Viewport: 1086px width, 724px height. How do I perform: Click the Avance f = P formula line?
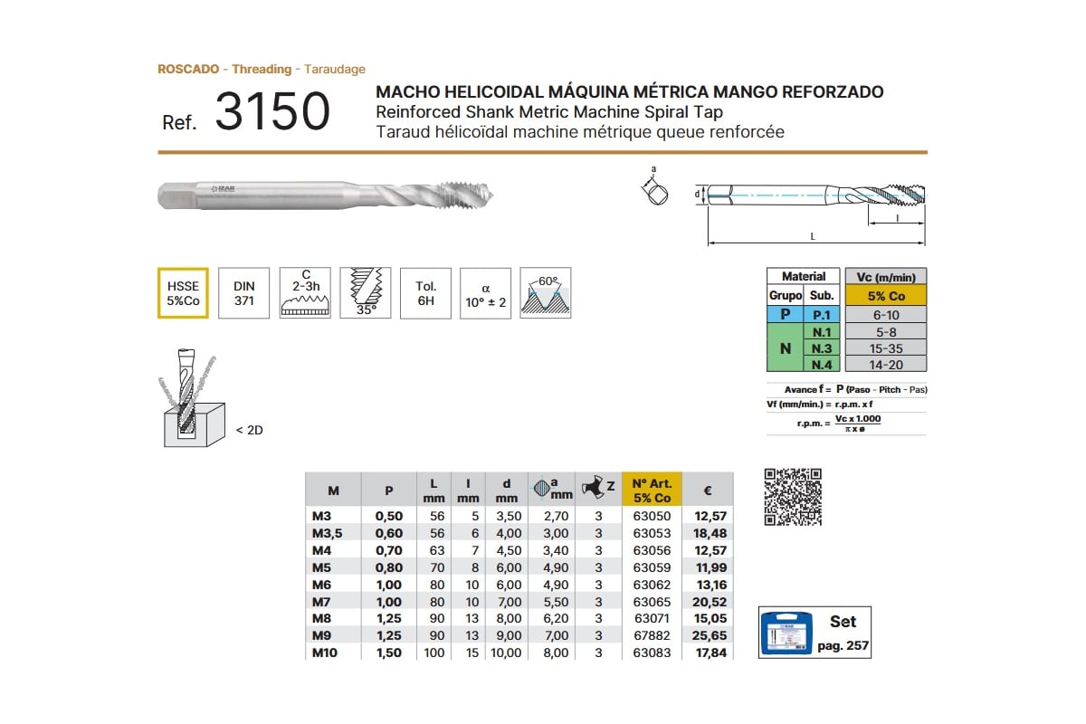pos(855,389)
